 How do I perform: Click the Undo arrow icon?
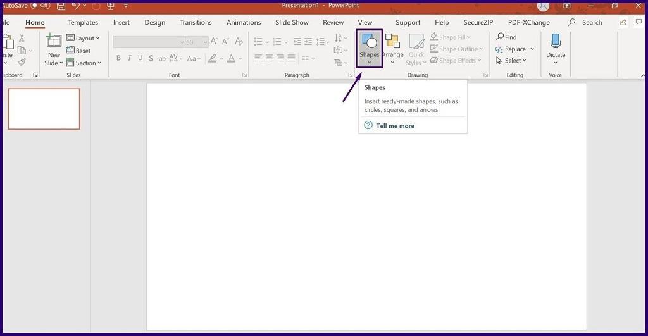pyautogui.click(x=76, y=6)
